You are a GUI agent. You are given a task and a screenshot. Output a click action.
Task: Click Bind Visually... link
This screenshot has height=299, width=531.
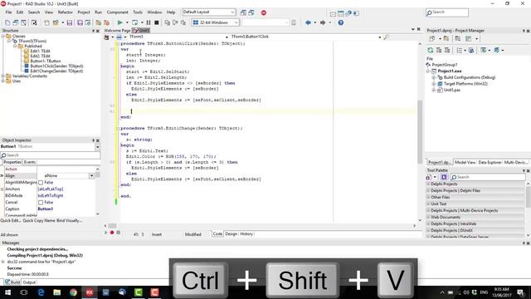tap(70, 221)
